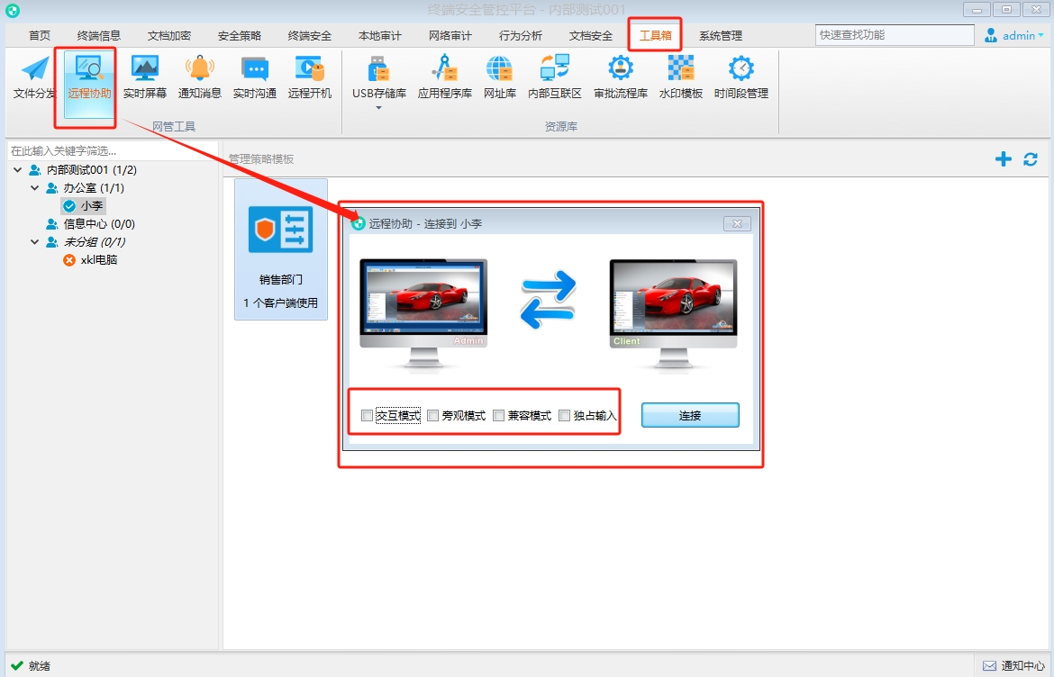
Task: Close the 远程协助 dialog
Action: tap(738, 223)
